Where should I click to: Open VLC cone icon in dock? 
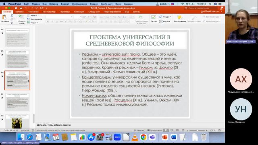point(135,137)
